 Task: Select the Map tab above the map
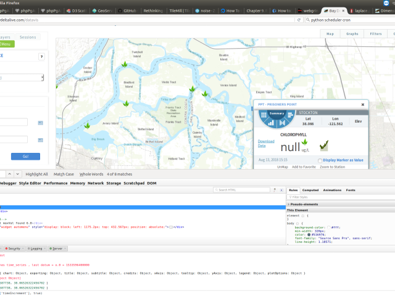330,34
